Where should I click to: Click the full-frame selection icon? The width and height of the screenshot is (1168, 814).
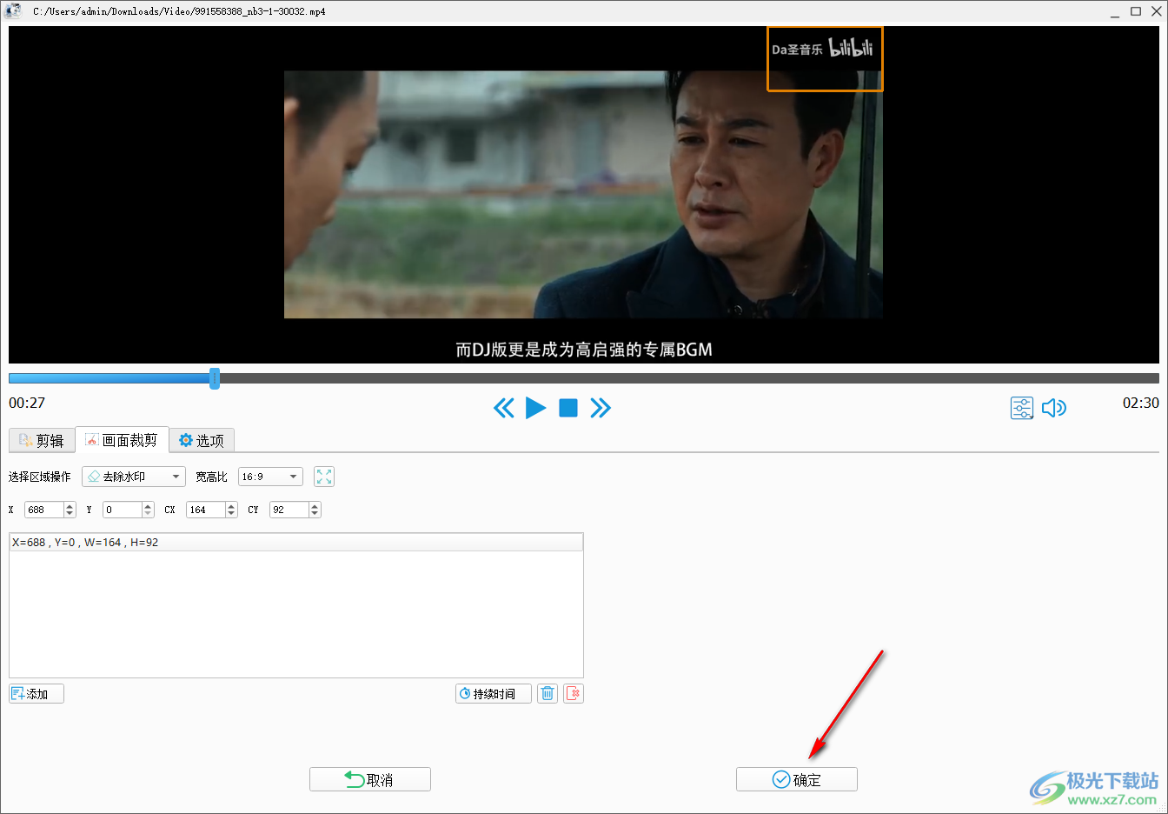tap(324, 477)
